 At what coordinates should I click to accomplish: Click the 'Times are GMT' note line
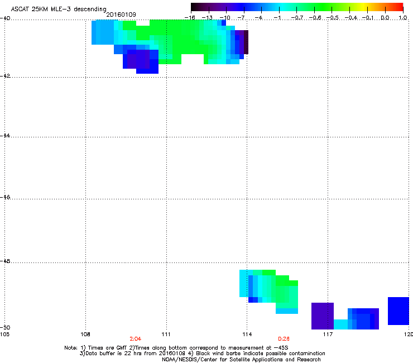pos(176,348)
